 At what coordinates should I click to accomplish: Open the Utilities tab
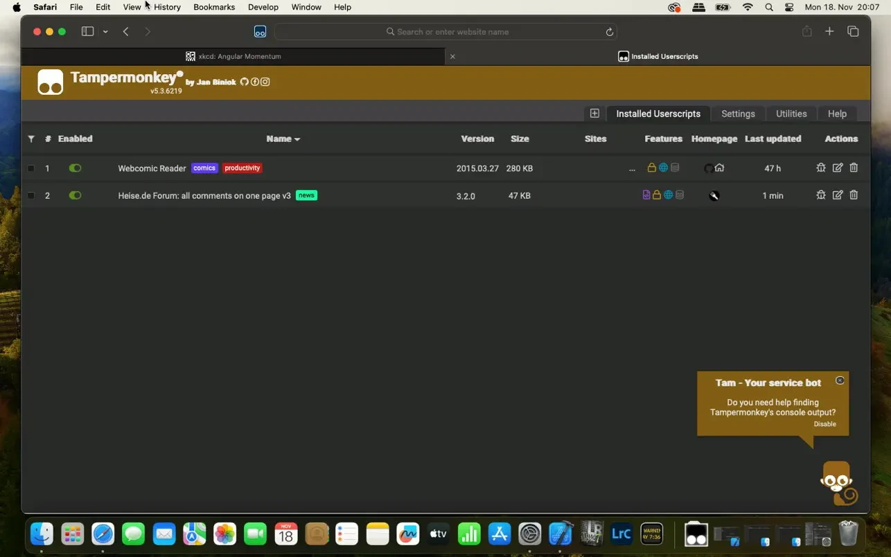point(791,114)
